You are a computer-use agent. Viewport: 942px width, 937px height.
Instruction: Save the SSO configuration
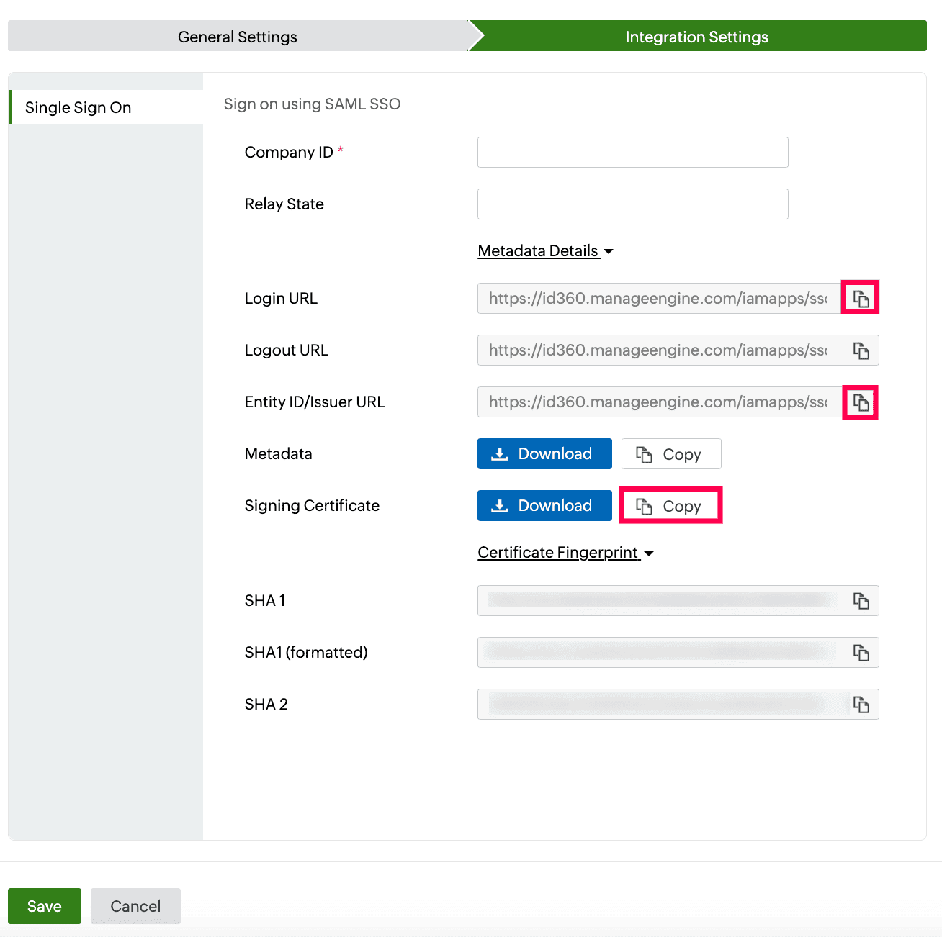tap(45, 906)
